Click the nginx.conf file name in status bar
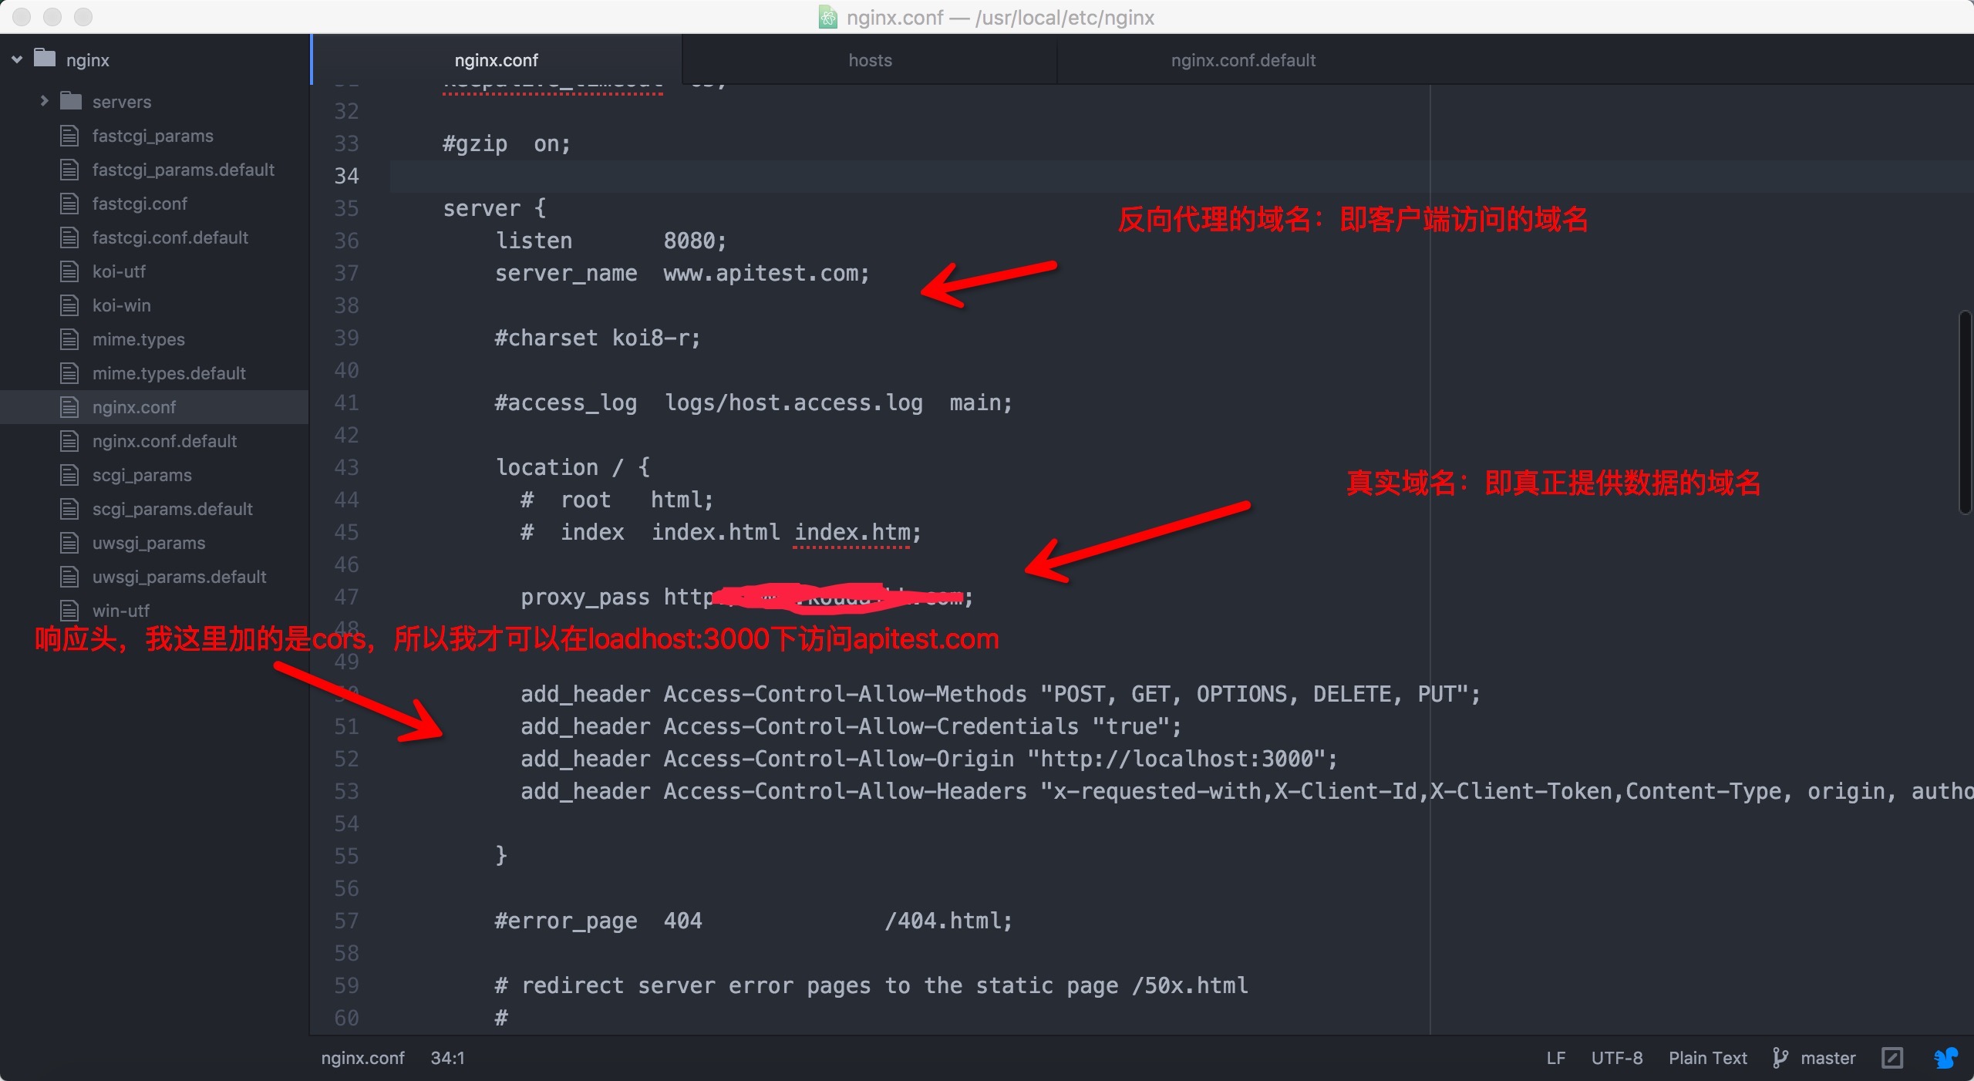Image resolution: width=1974 pixels, height=1081 pixels. click(362, 1058)
